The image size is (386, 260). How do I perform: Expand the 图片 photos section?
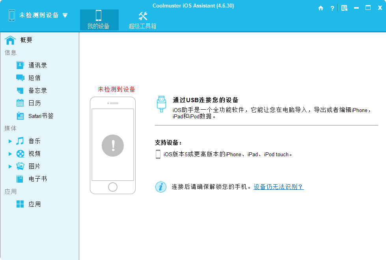tap(10, 166)
